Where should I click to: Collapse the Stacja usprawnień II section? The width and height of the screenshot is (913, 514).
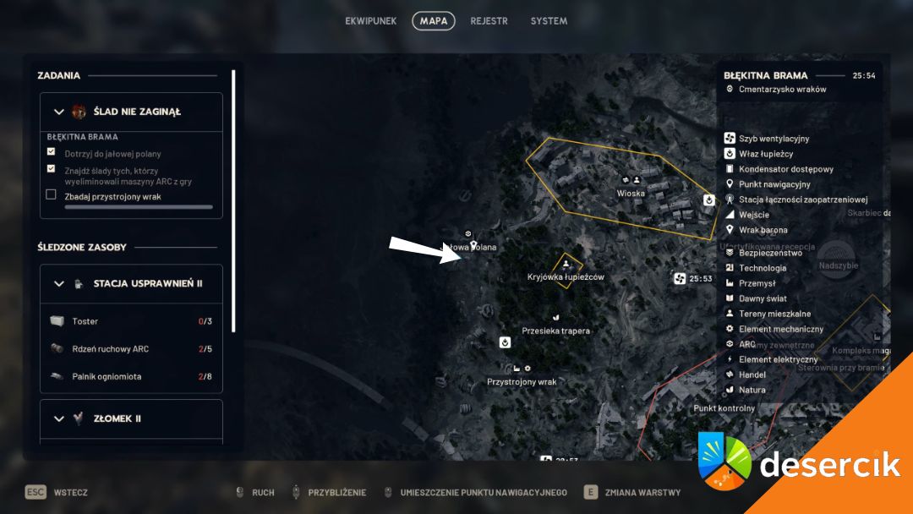click(x=59, y=284)
